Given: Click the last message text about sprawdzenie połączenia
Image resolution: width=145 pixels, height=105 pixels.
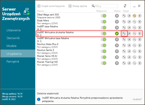Looking at the screenshot, I should 82,99.
